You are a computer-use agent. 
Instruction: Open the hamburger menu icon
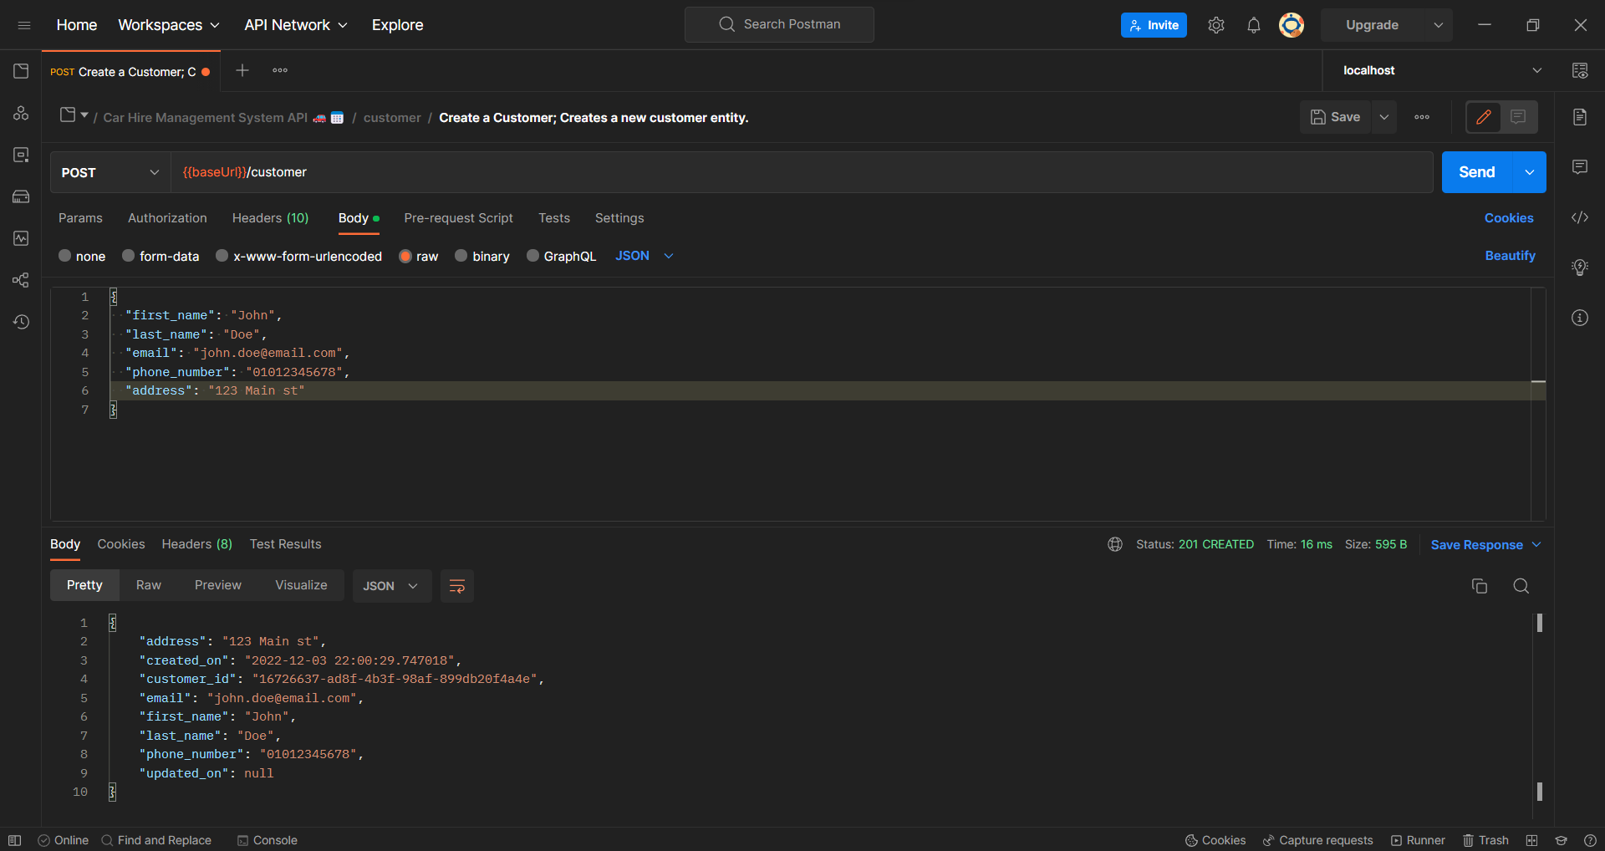point(24,25)
